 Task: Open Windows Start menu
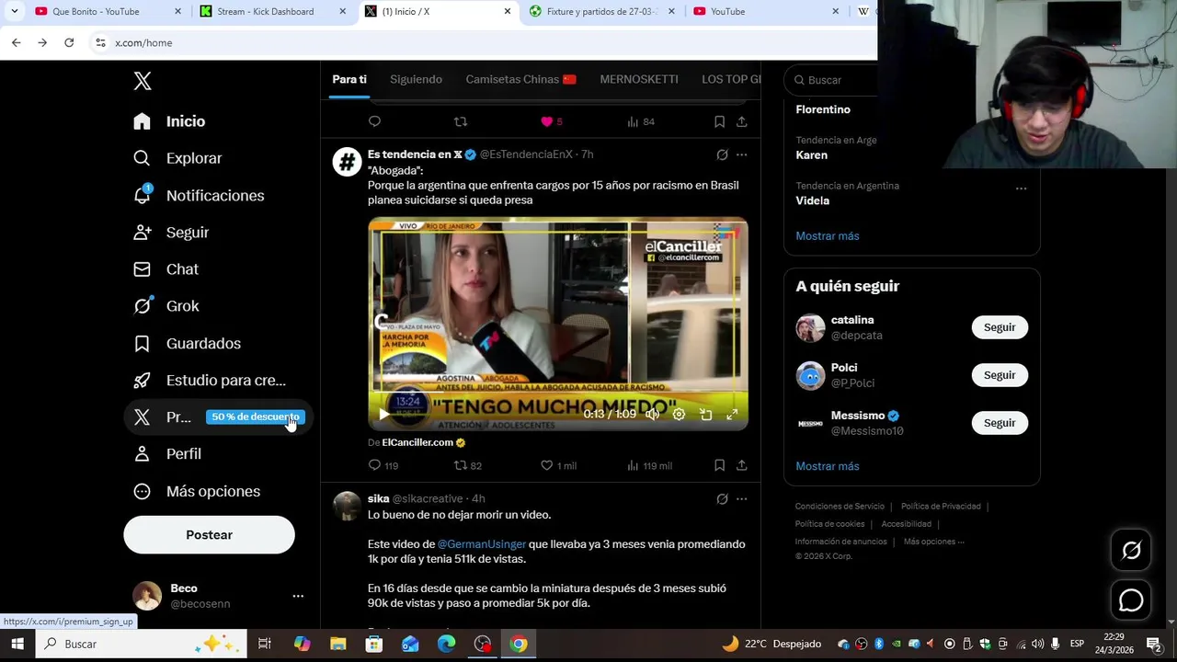pyautogui.click(x=17, y=644)
